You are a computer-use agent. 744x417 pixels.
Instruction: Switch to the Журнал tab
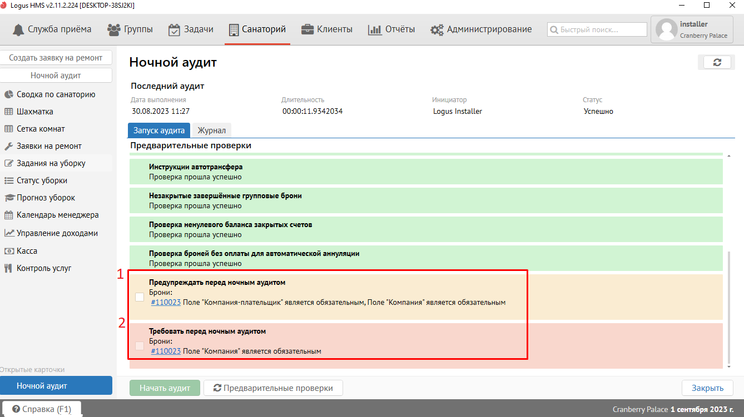211,130
